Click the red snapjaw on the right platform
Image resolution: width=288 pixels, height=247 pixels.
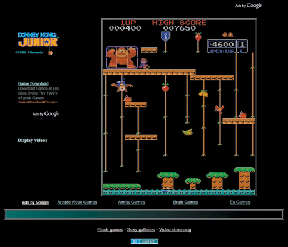tap(242, 115)
